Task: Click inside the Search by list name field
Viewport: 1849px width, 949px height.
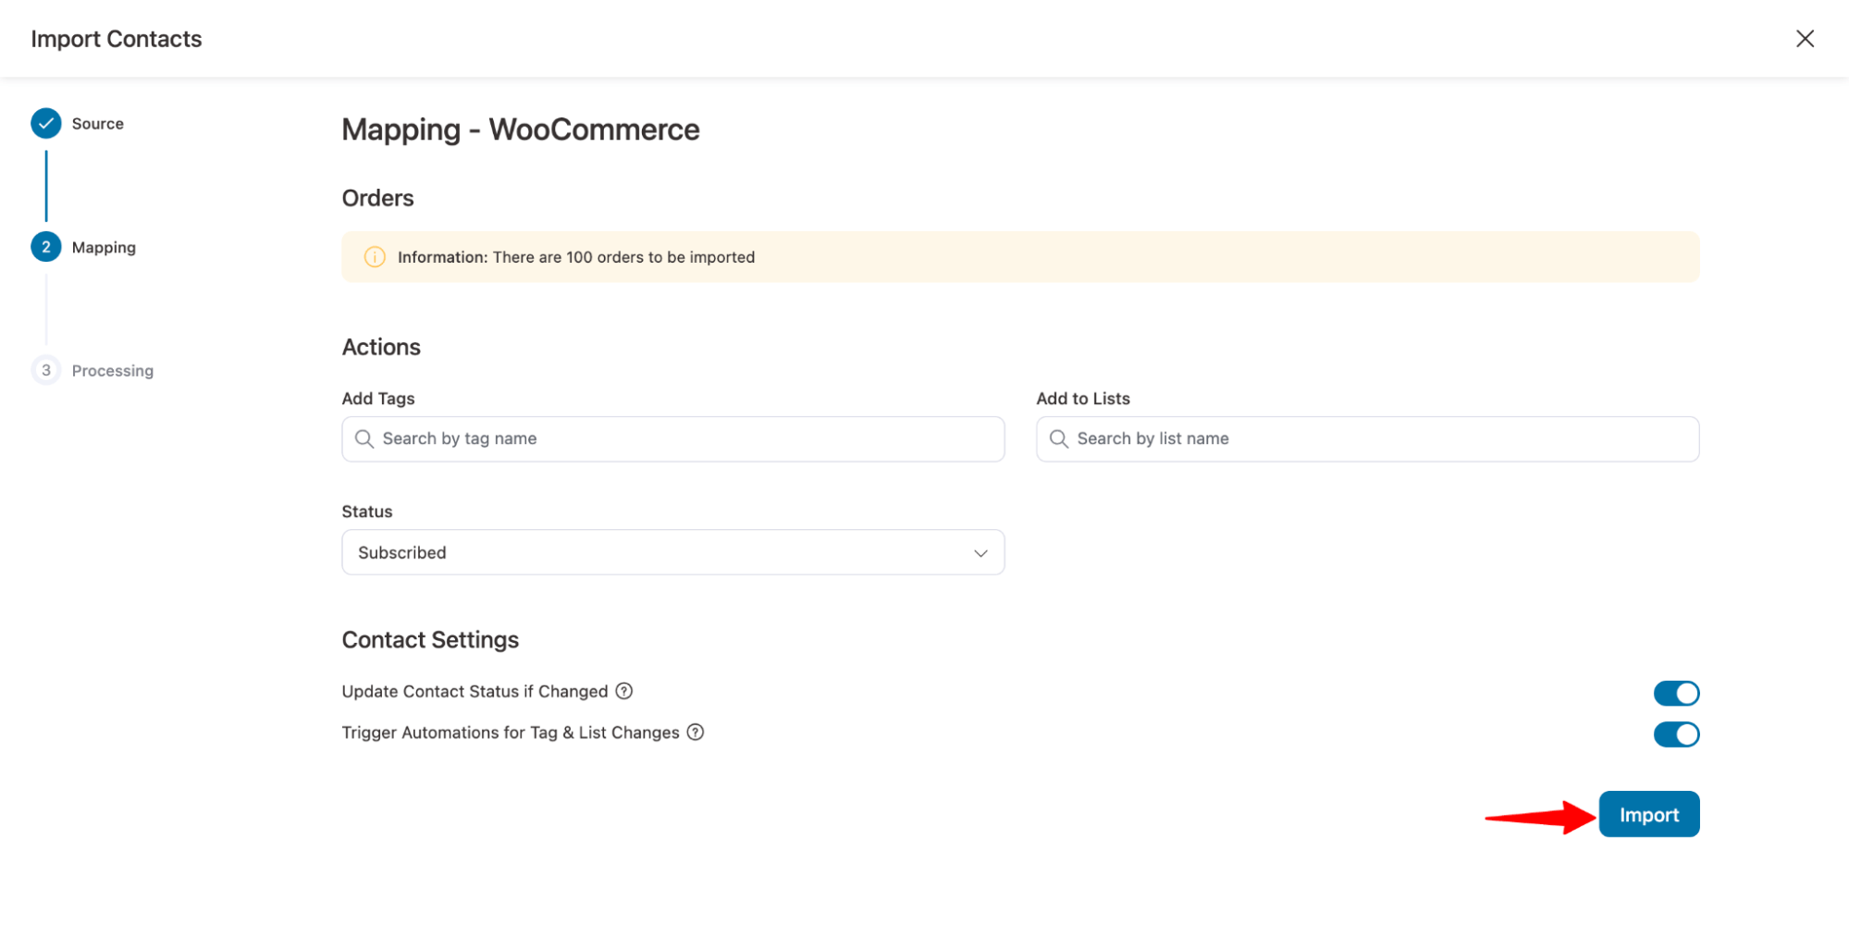Action: click(x=1295, y=438)
